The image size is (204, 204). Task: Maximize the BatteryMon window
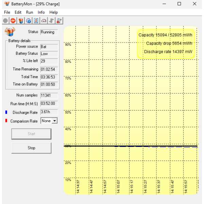(179, 4)
